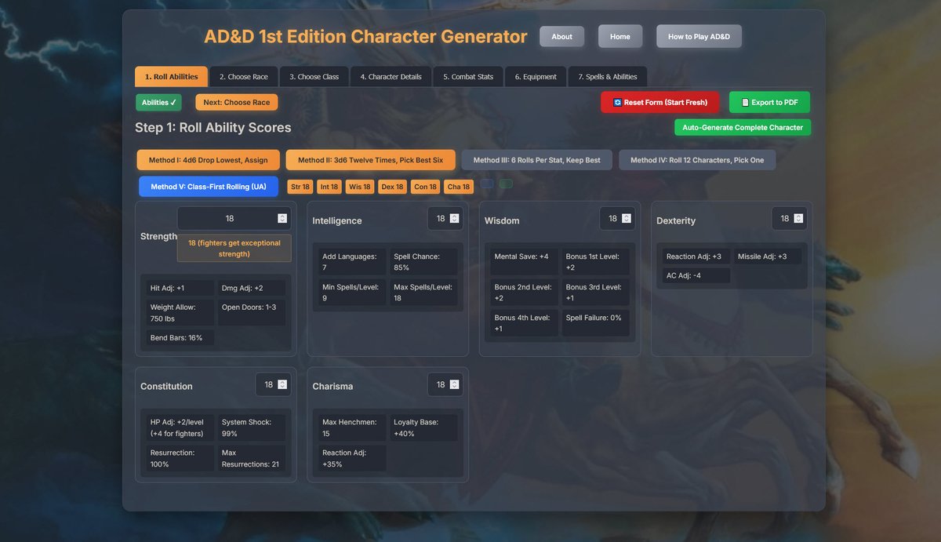The image size is (941, 542).
Task: Click the Resurrection: 100% cell
Action: pyautogui.click(x=180, y=458)
